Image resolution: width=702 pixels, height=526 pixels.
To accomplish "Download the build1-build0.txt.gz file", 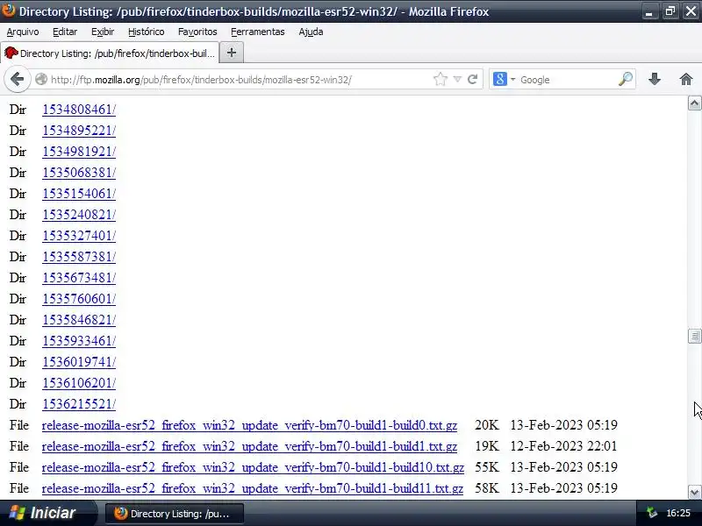I will 249,425.
